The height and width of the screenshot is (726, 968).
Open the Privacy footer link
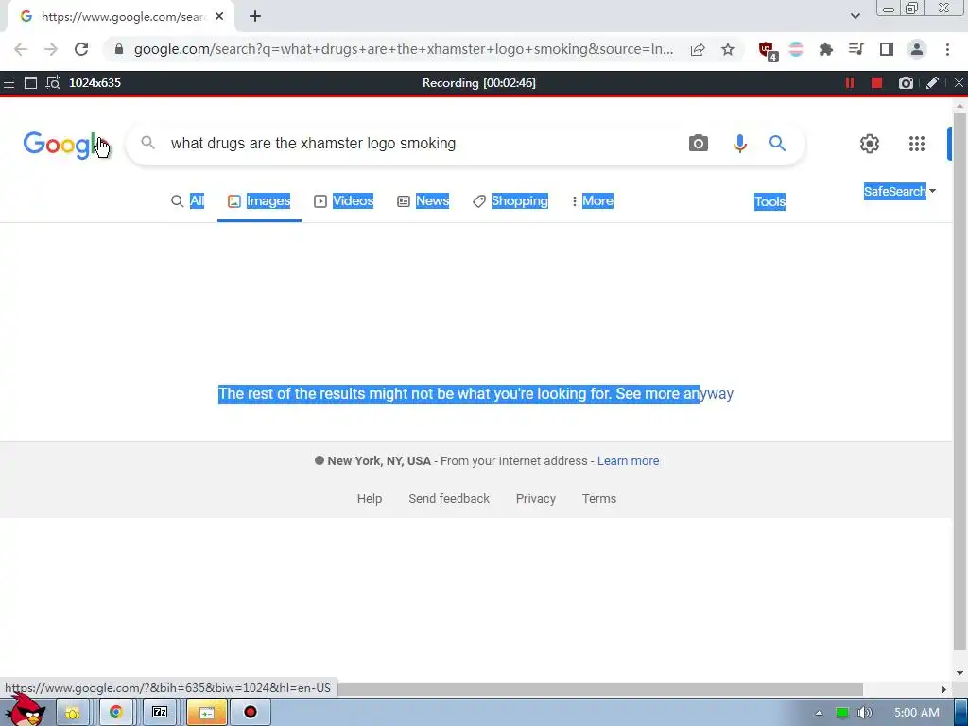click(x=536, y=499)
